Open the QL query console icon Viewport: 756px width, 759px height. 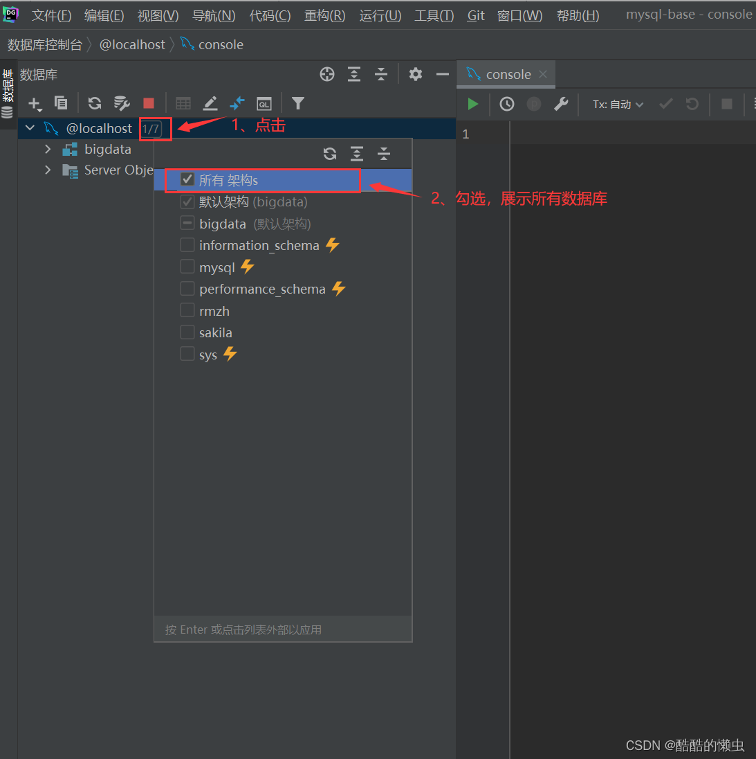pyautogui.click(x=264, y=104)
